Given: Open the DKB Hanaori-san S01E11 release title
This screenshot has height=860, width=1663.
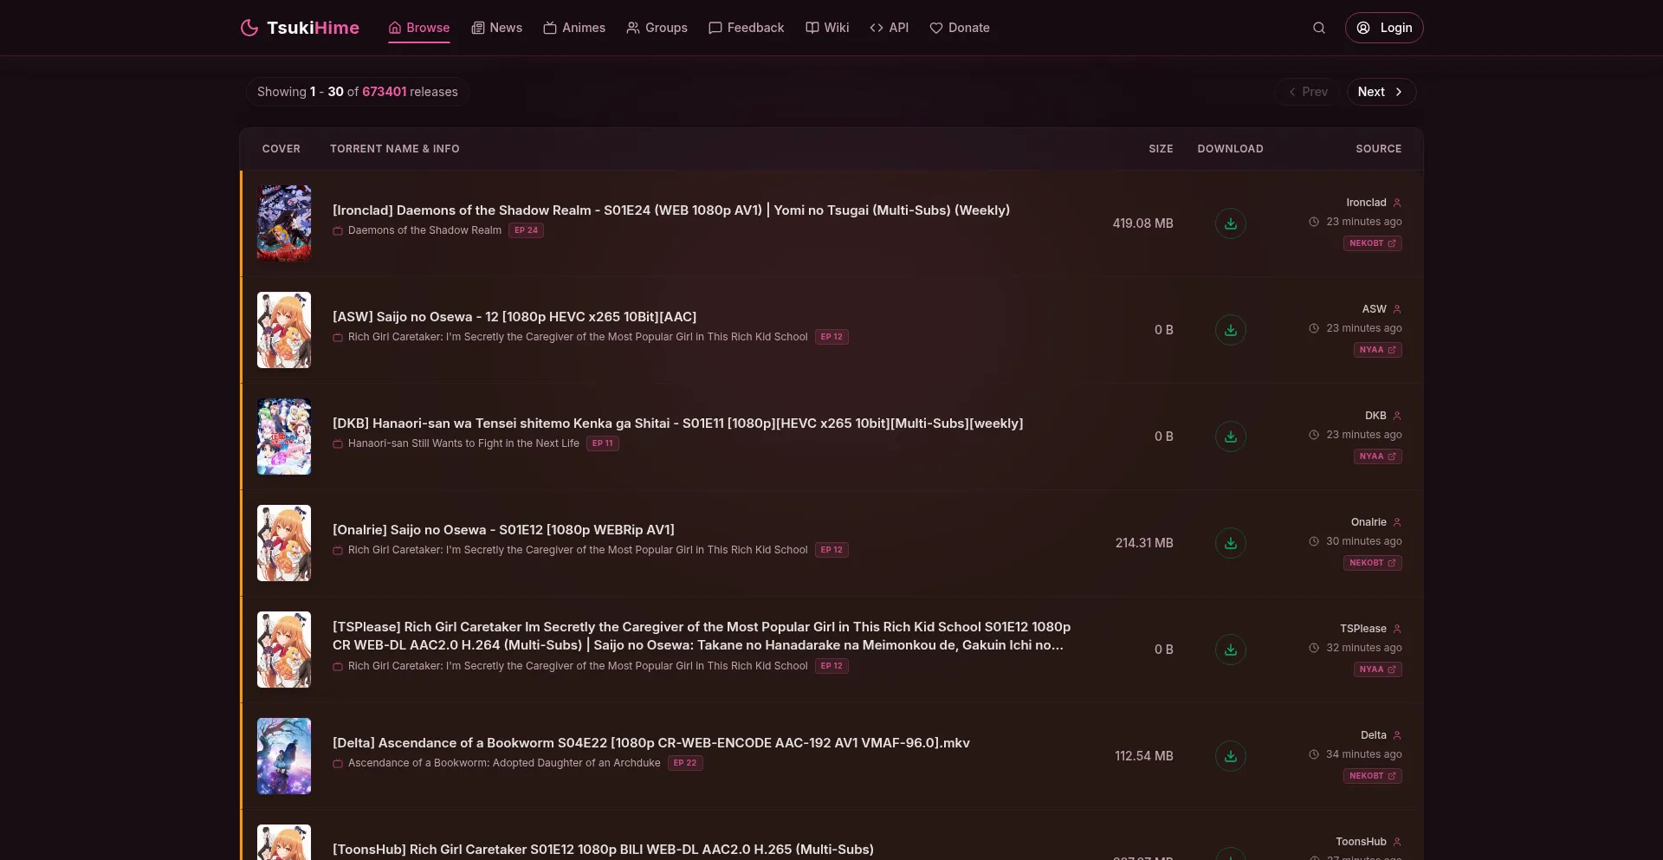Looking at the screenshot, I should click(x=678, y=424).
